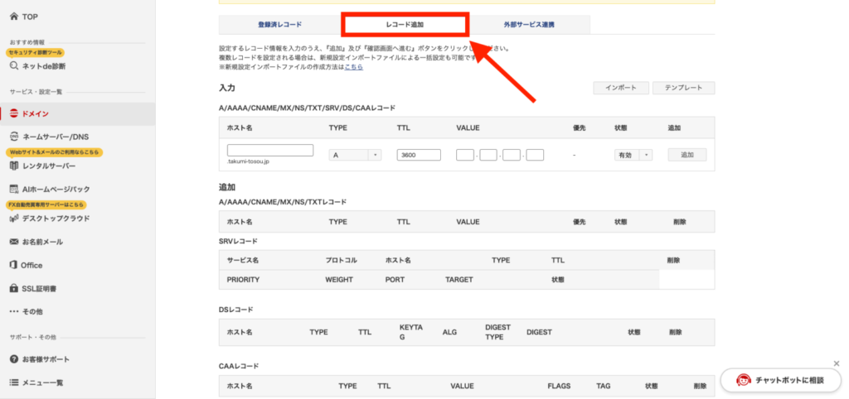Click the インポート button
Image resolution: width=849 pixels, height=399 pixels.
pyautogui.click(x=620, y=88)
